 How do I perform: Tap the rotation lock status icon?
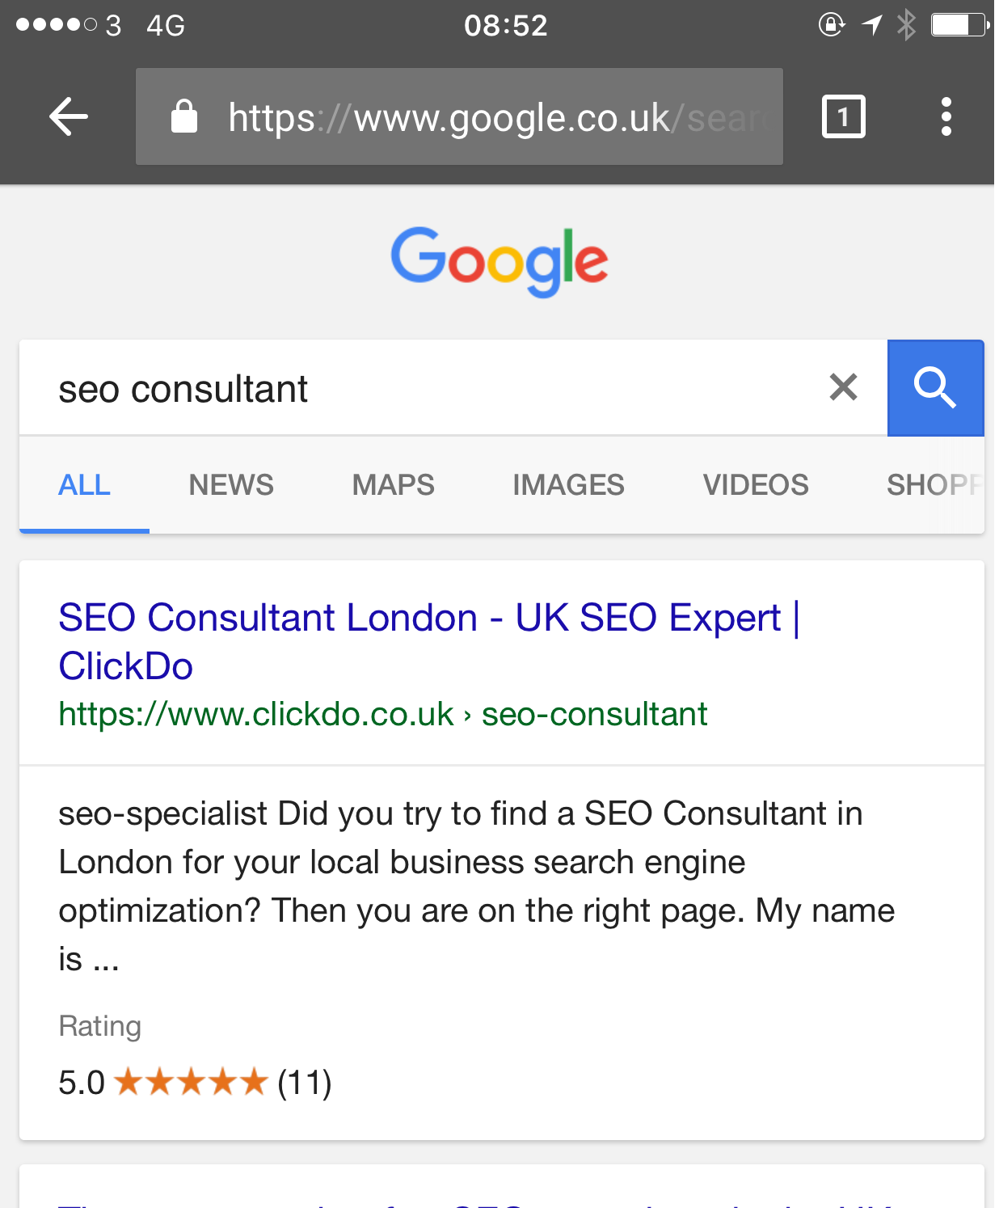(x=831, y=25)
